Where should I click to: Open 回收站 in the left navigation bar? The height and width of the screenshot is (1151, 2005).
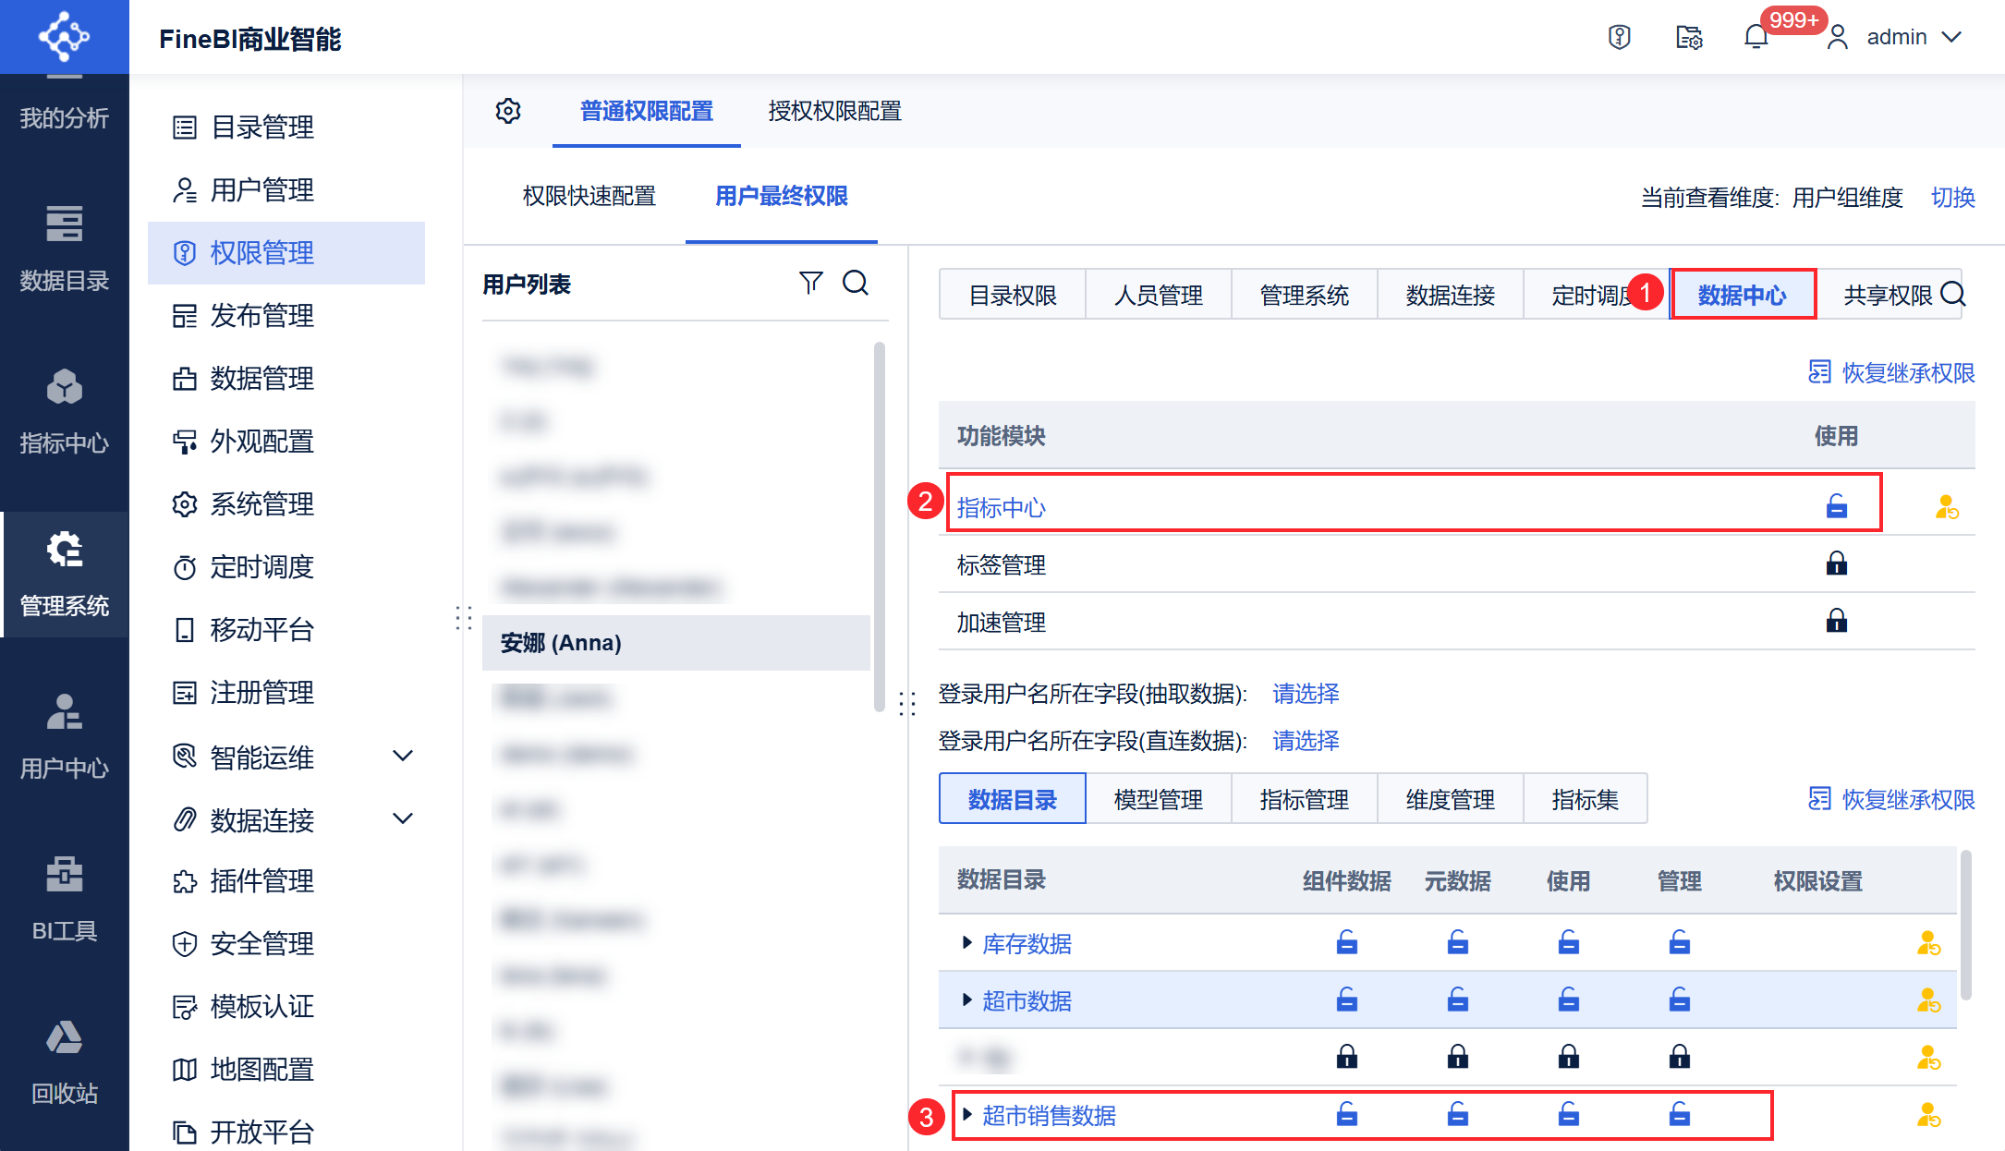coord(64,1061)
